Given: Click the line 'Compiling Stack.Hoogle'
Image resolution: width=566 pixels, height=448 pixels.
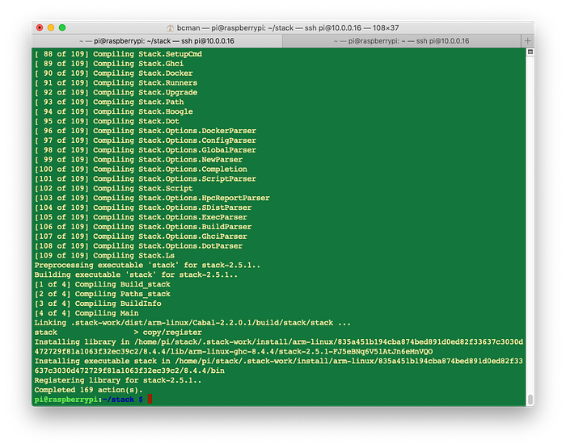Looking at the screenshot, I should (x=114, y=111).
